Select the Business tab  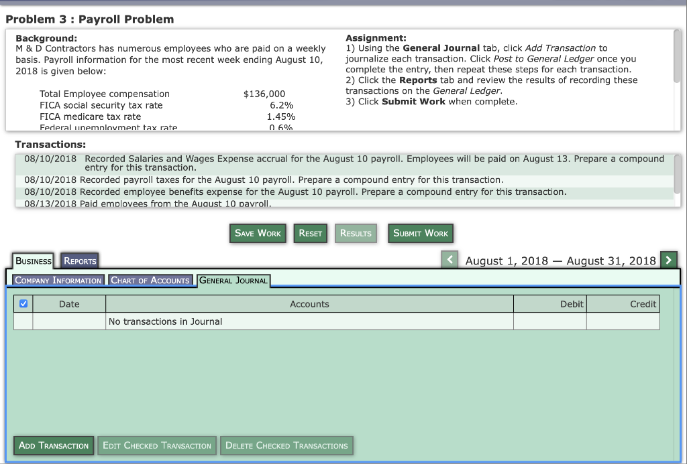coord(32,260)
